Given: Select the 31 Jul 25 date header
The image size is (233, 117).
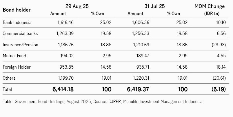Looking at the screenshot, I should 154,6.
